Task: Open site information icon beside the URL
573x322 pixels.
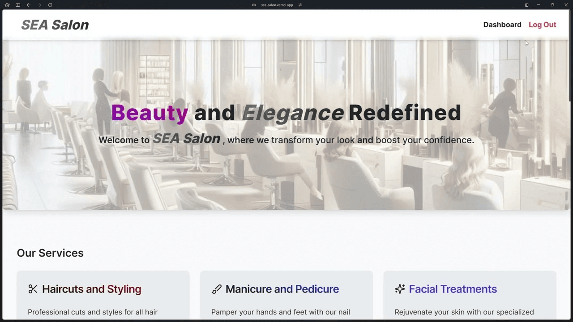Action: click(x=254, y=5)
